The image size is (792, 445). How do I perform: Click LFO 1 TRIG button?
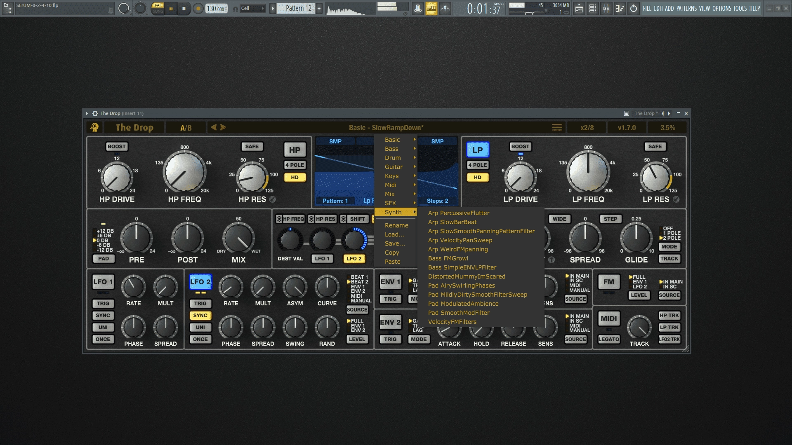click(103, 304)
